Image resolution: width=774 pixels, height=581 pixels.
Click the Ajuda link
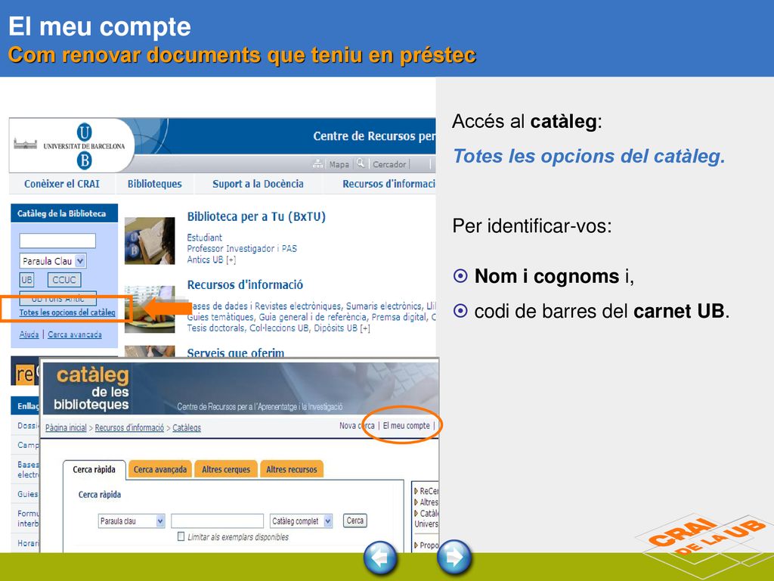pos(29,334)
